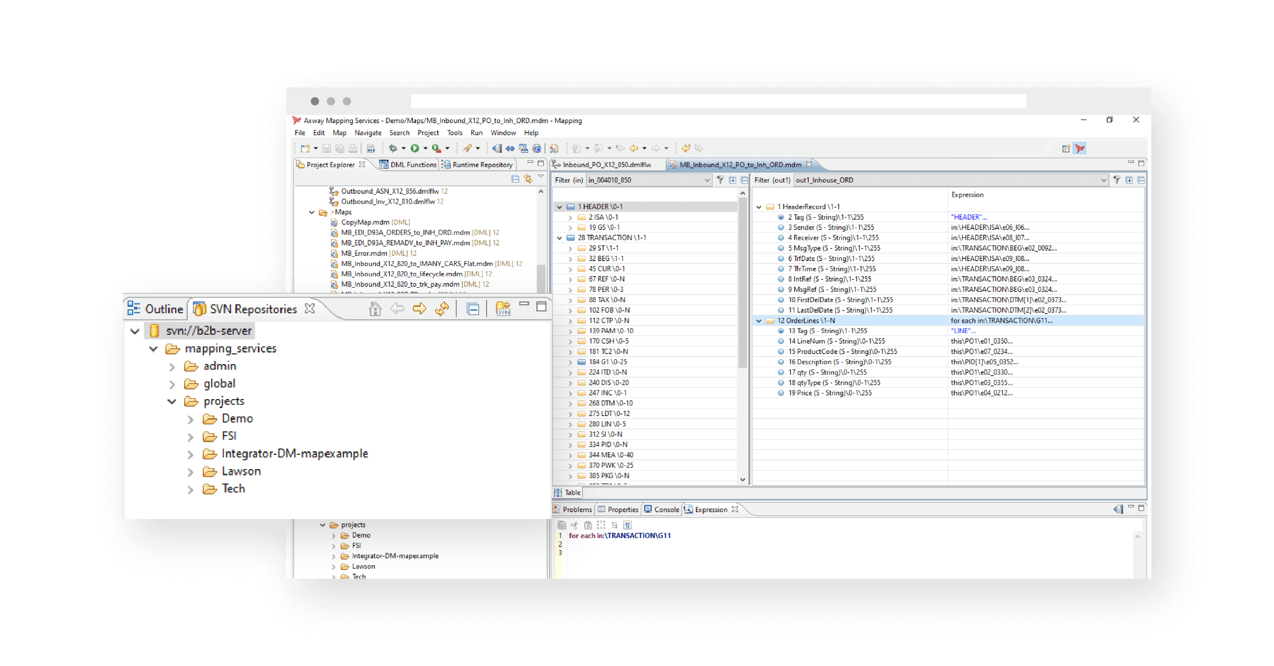Click the Debug icon on the toolbar
1274x666 pixels.
(x=393, y=148)
